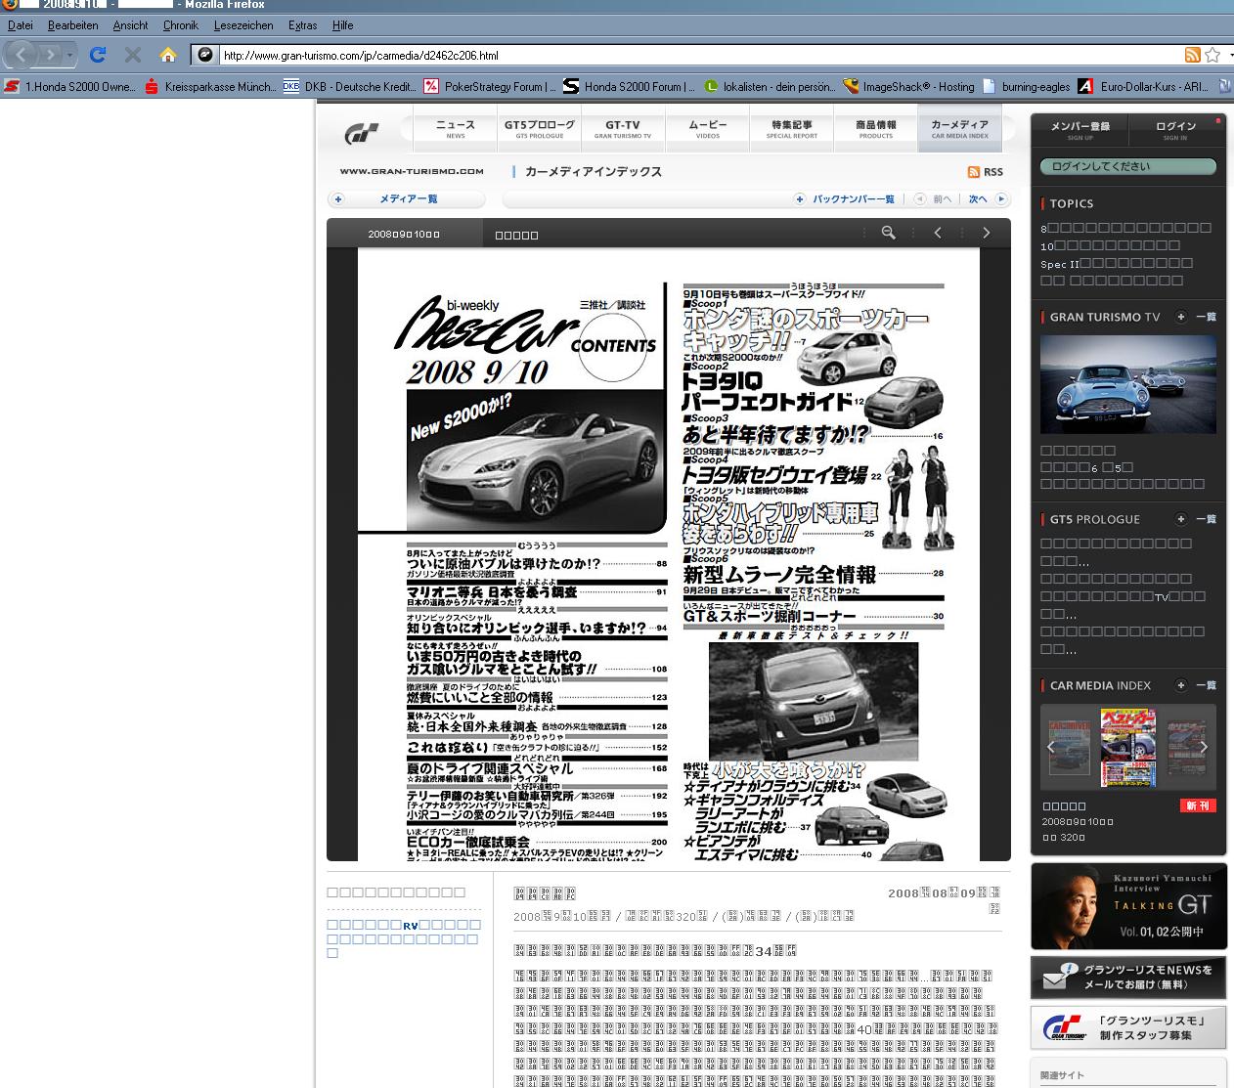Click the Firefox reload button
1234x1088 pixels.
[x=97, y=55]
